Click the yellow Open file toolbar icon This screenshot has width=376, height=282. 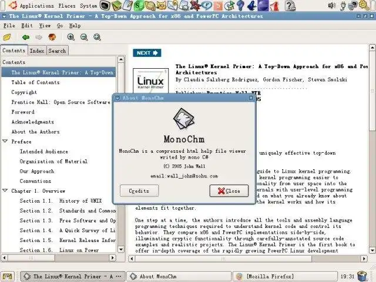[7, 37]
